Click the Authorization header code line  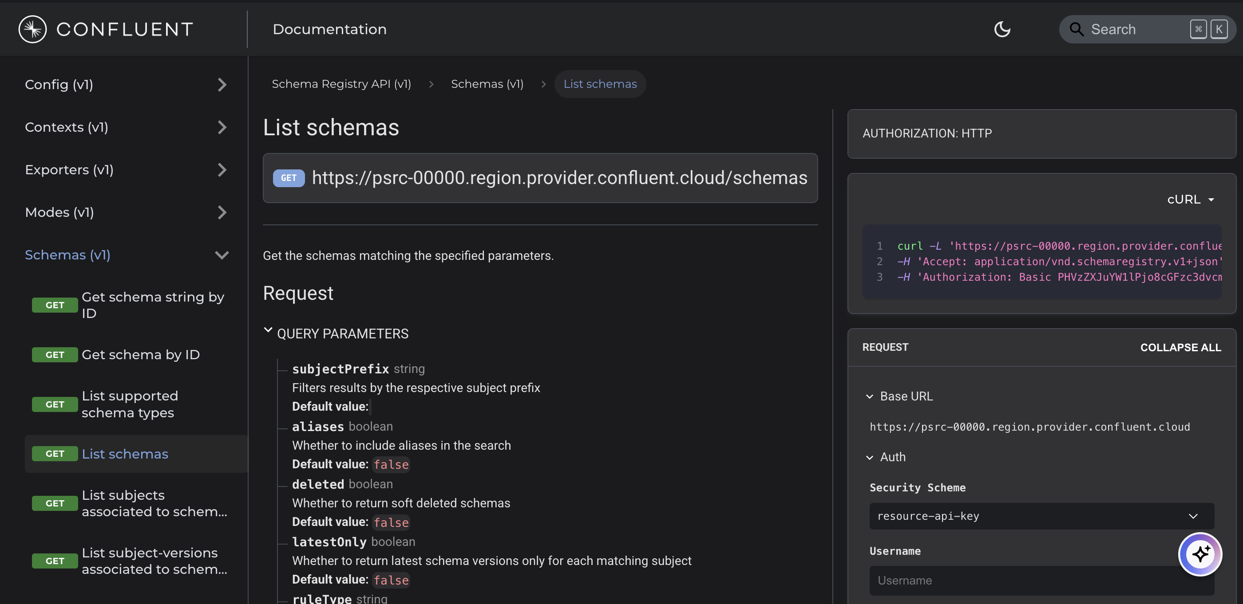pos(1059,277)
